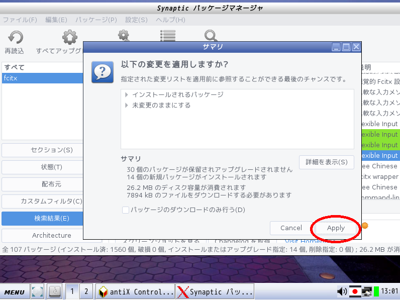400x300 pixels.
Task: Click the green battery indicator in tray
Action: [376, 291]
